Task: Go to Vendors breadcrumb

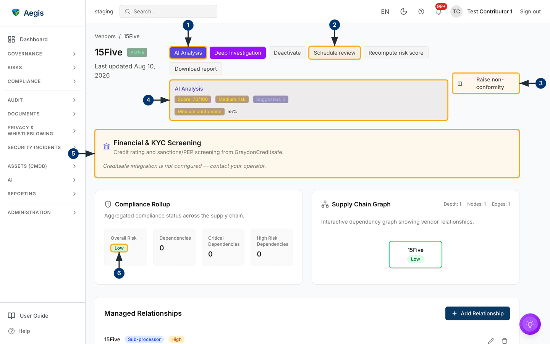Action: click(x=105, y=36)
